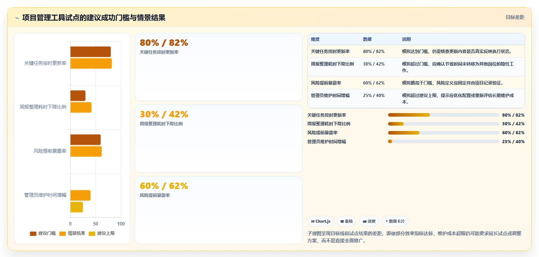Click the 管理员维护时间增幅 progress bar
The height and width of the screenshot is (257, 539).
(x=444, y=141)
